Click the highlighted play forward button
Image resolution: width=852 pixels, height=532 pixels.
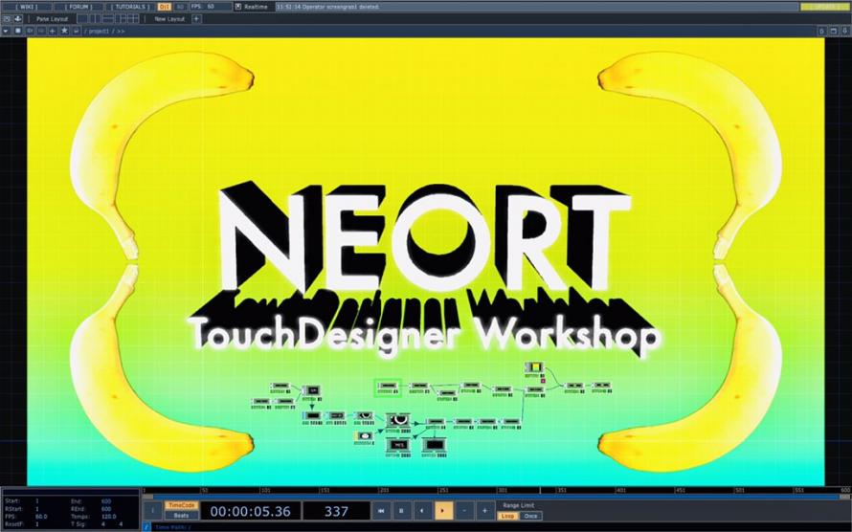[443, 511]
